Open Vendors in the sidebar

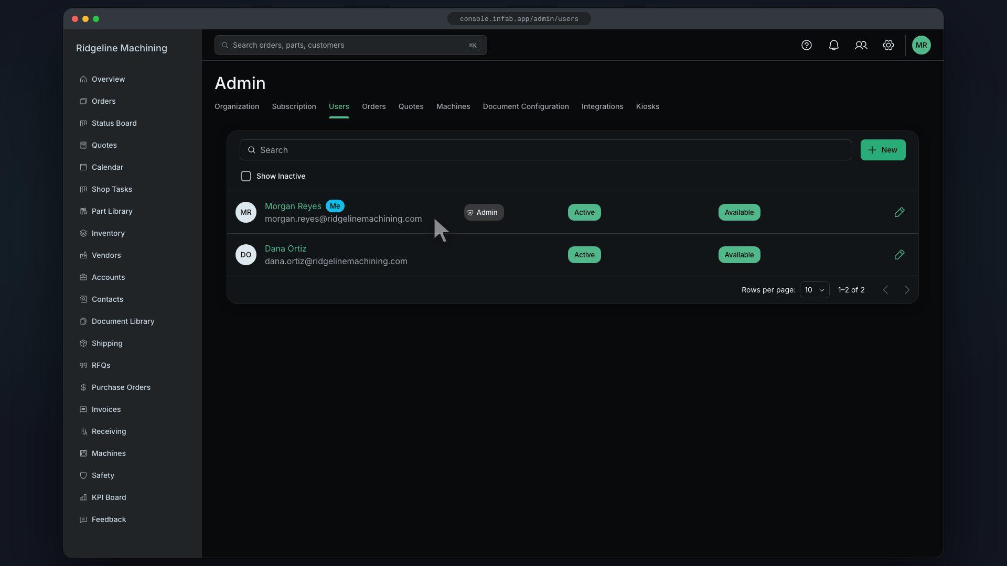click(x=101, y=255)
